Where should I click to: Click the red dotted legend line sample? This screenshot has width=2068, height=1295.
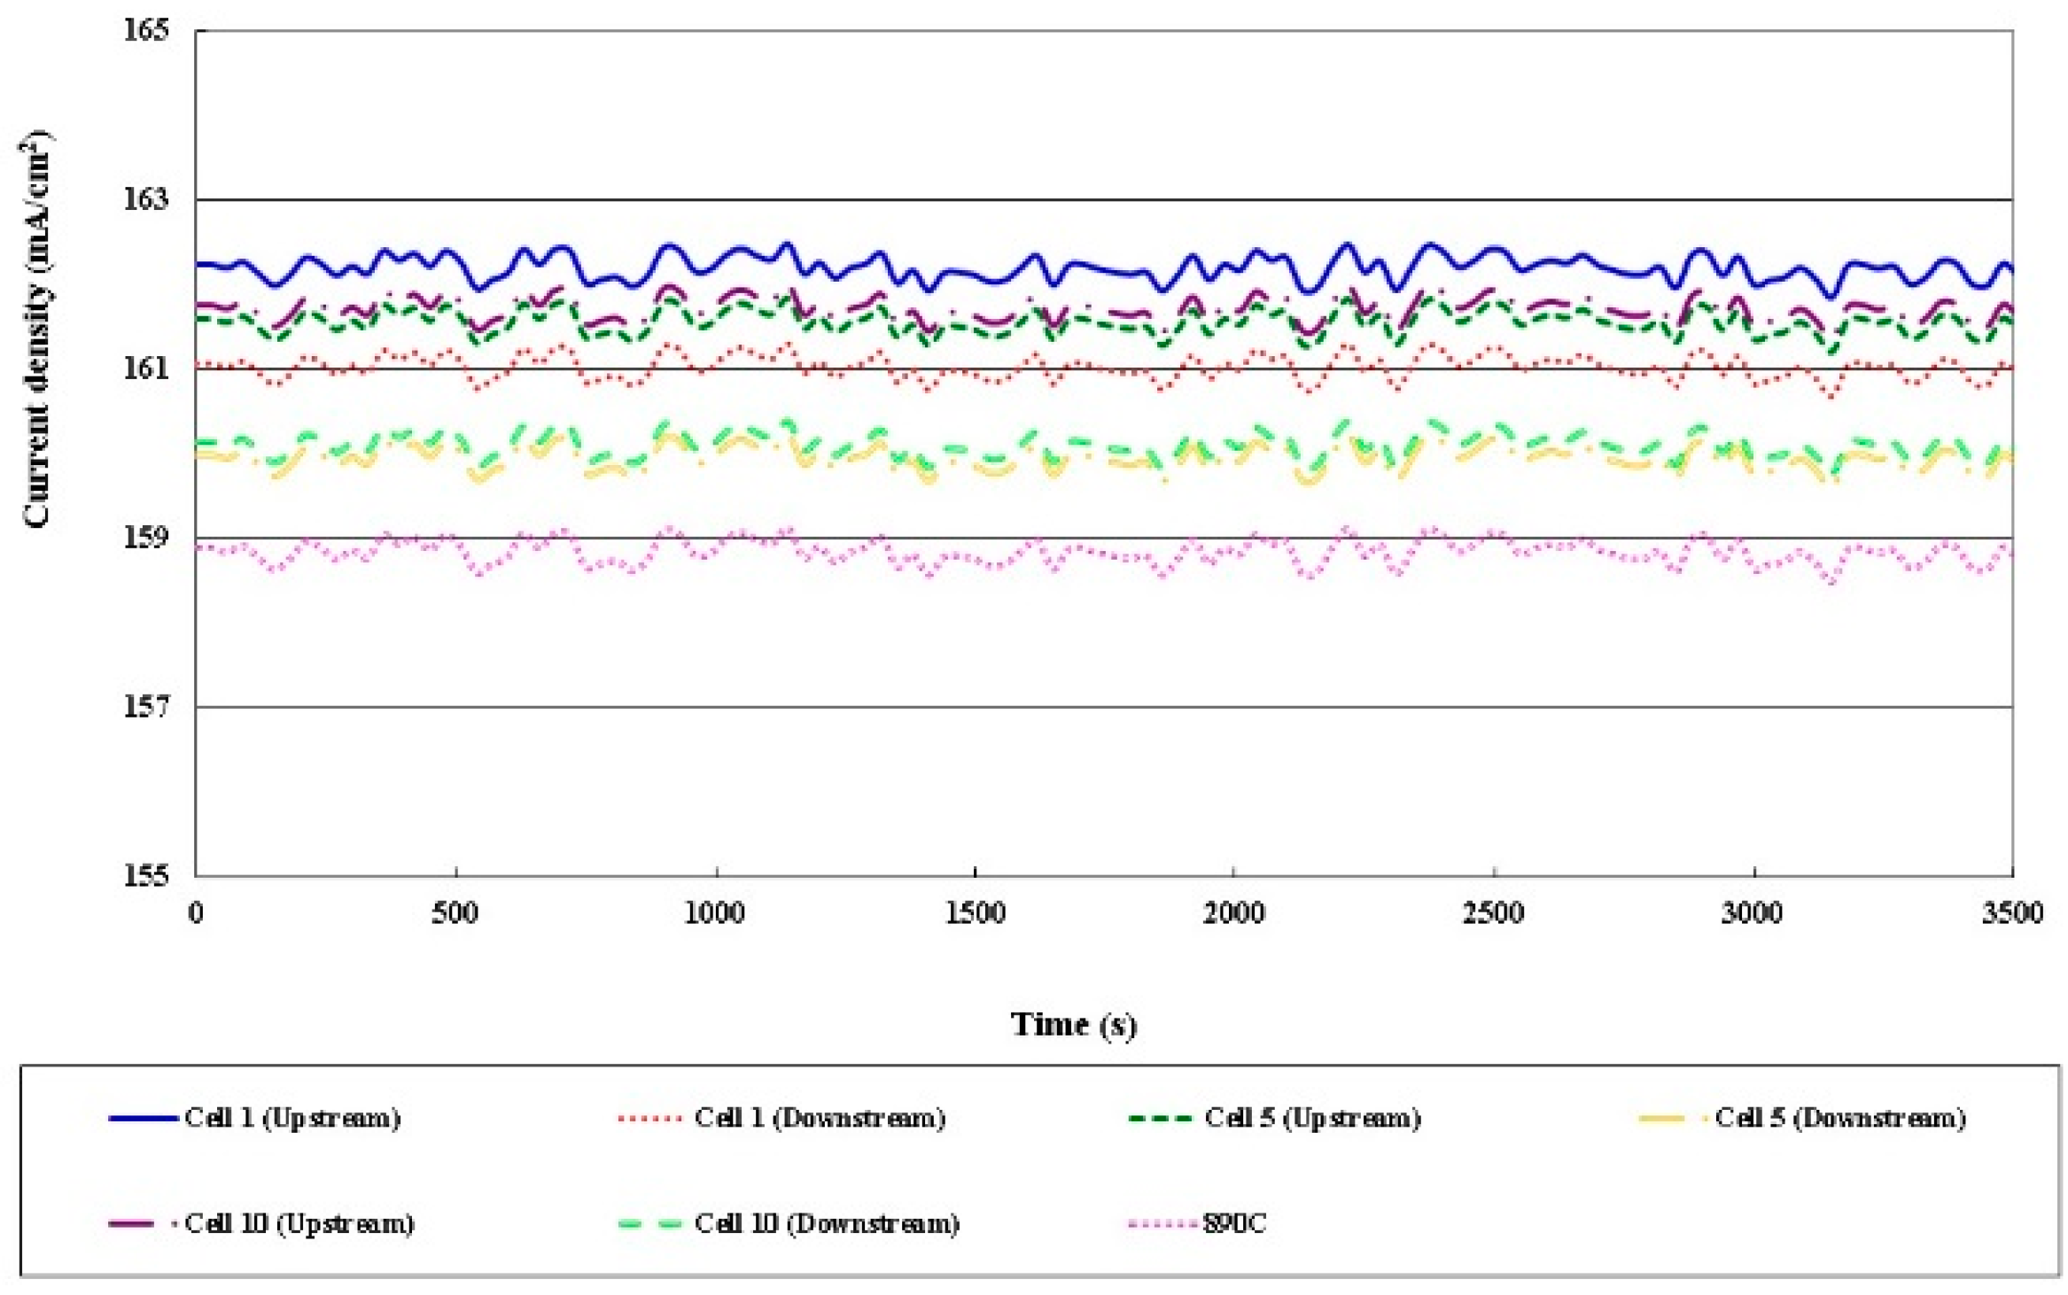(650, 1119)
